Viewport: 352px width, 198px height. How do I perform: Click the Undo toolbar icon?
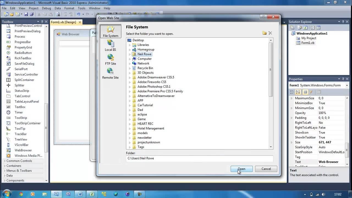point(78,14)
